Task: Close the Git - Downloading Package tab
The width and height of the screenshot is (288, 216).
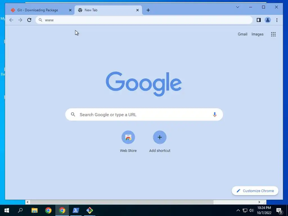Action: tap(70, 10)
